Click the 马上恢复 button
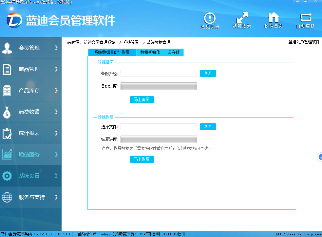 click(x=142, y=159)
